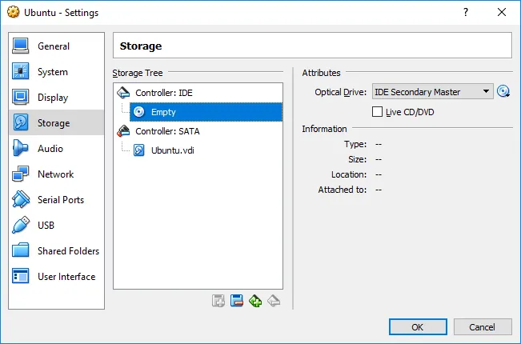Click the optical disk chooser icon
Screen dimensions: 521x344
click(x=503, y=91)
